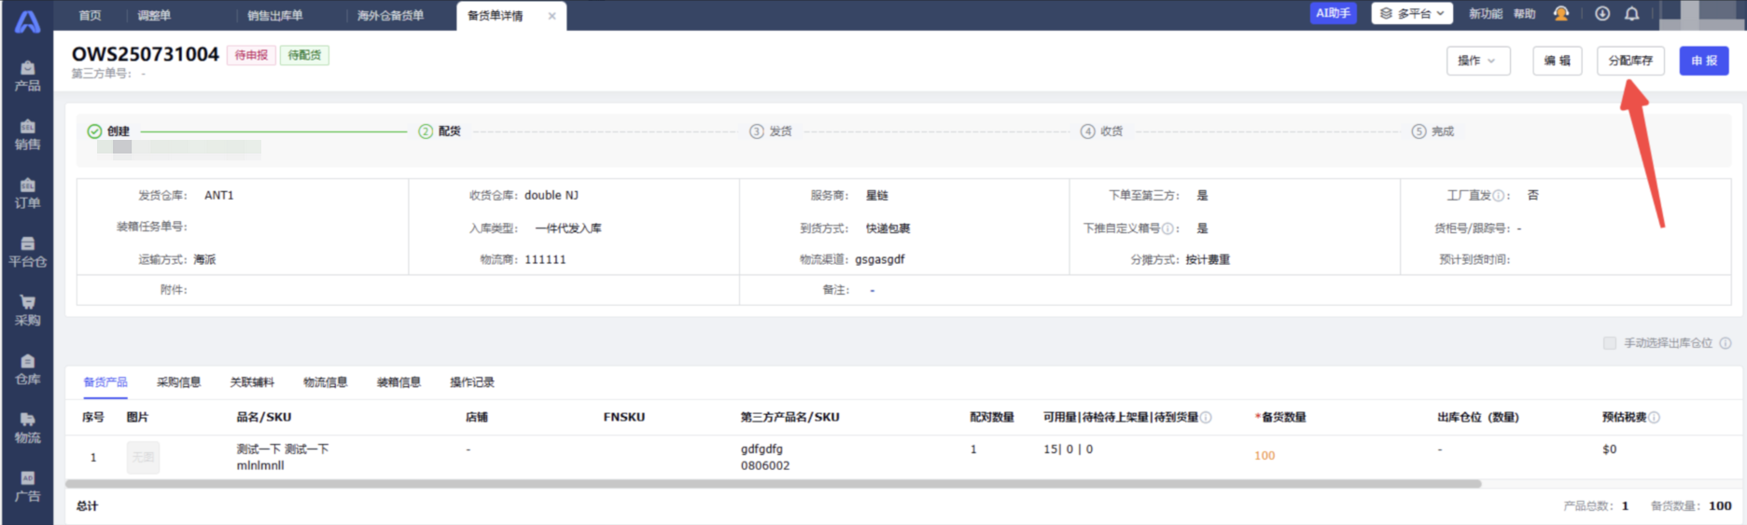1747x525 pixels.
Task: Click the 一件代发入库 inbound type value
Action: 568,228
